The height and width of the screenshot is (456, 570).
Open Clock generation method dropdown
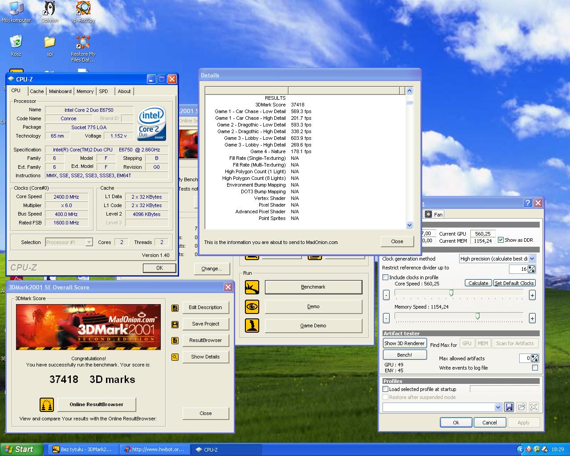click(x=532, y=259)
